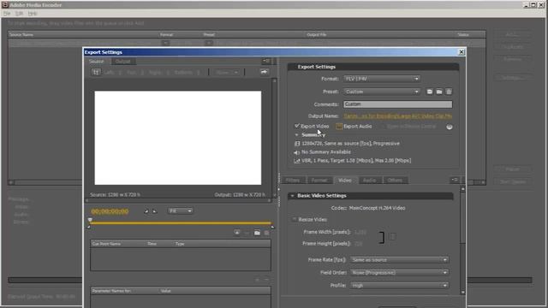
Task: Toggle the Resize Video checkbox
Action: tap(295, 219)
